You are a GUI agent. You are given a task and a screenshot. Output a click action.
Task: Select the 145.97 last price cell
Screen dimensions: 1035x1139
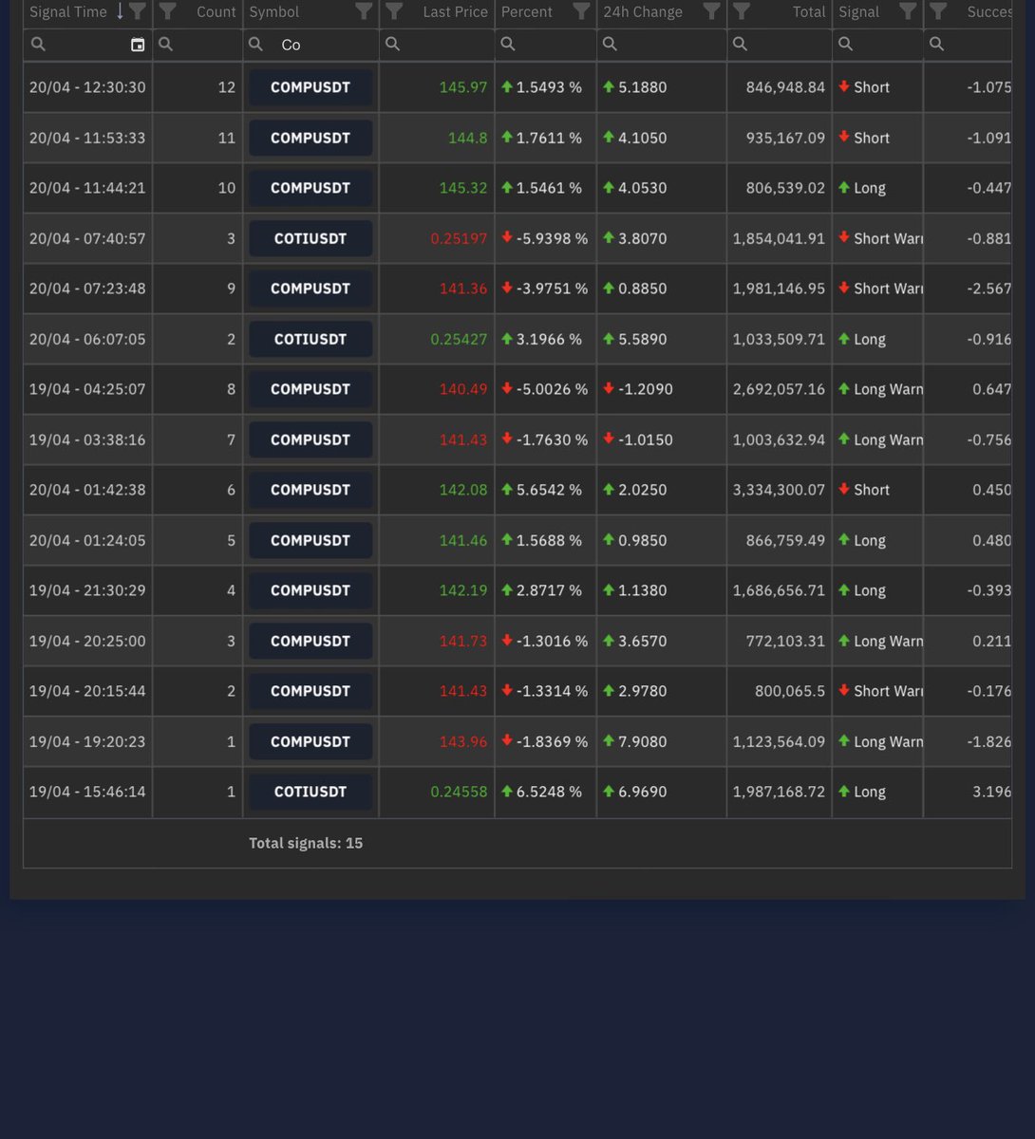437,87
